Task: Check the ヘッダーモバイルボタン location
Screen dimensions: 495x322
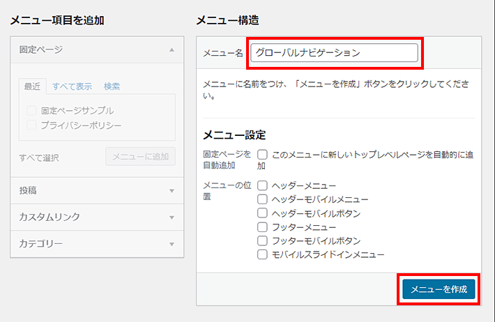Action: point(262,213)
